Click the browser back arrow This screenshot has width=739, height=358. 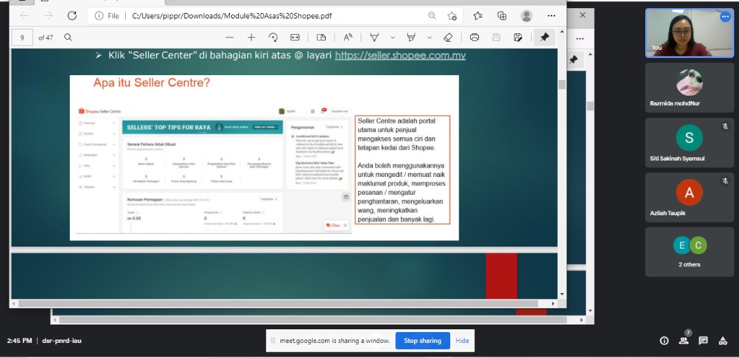click(x=24, y=16)
